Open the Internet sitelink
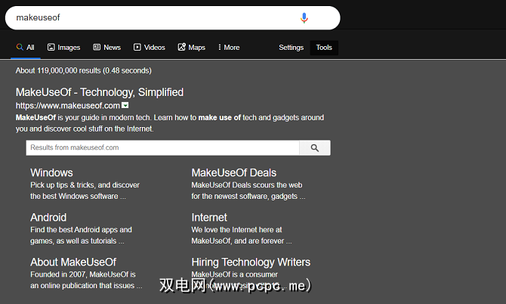The height and width of the screenshot is (304, 506). point(209,218)
